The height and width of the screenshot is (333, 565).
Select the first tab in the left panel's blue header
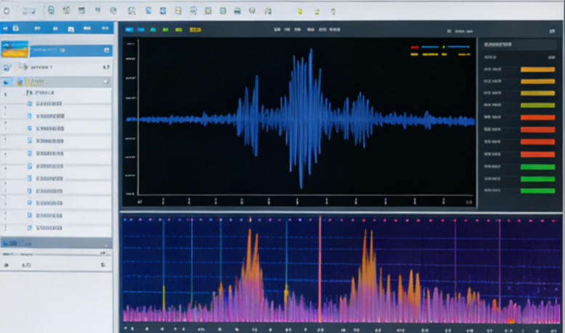(7, 28)
